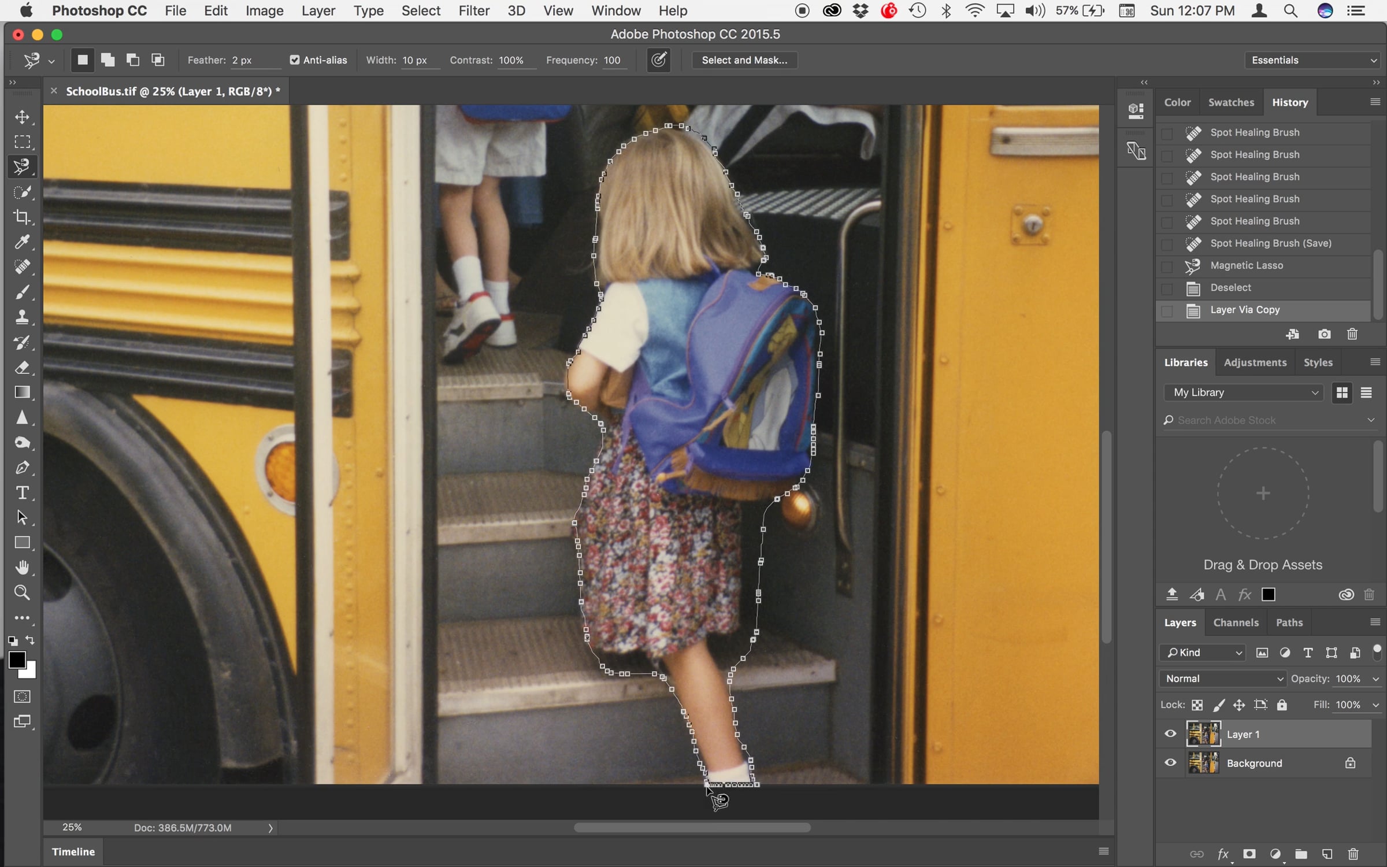Select the Clone Stamp tool
The image size is (1387, 867).
(22, 317)
